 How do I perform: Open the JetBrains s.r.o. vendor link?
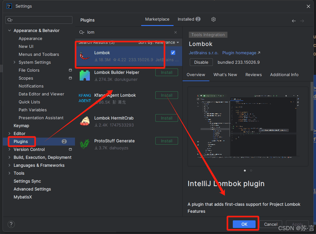pos(203,53)
